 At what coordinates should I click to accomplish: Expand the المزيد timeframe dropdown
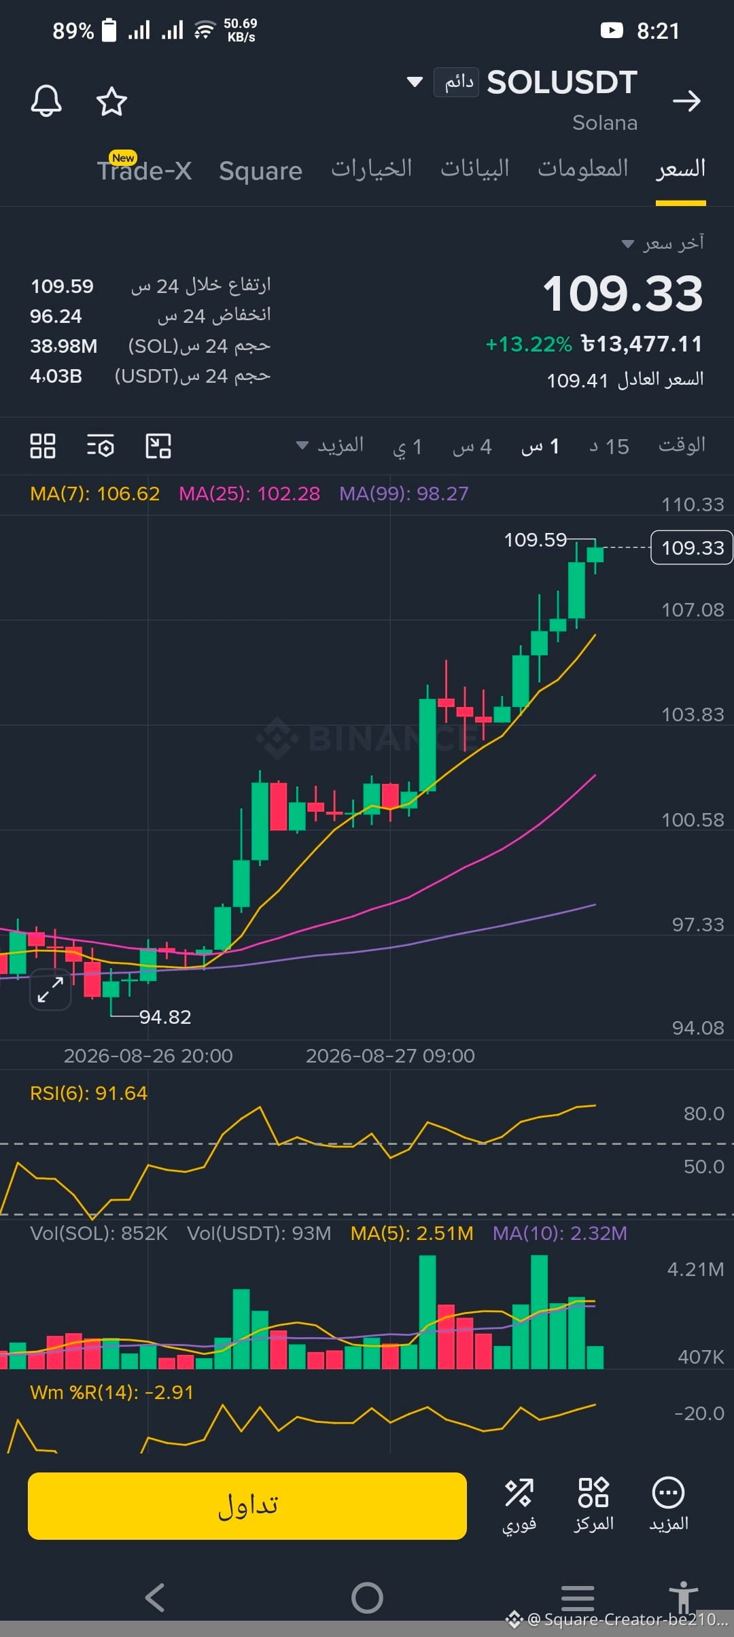tap(330, 446)
